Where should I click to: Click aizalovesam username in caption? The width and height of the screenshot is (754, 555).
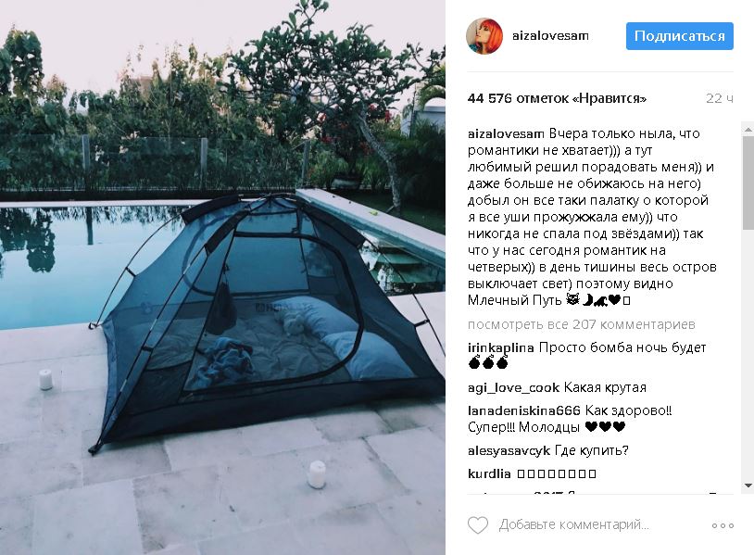click(x=506, y=133)
